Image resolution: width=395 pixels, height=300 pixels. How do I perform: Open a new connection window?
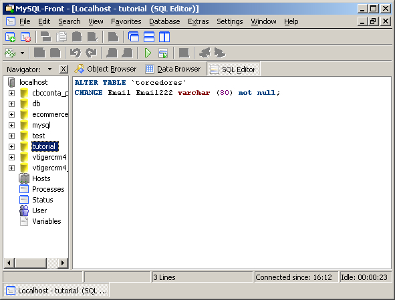pos(10,37)
